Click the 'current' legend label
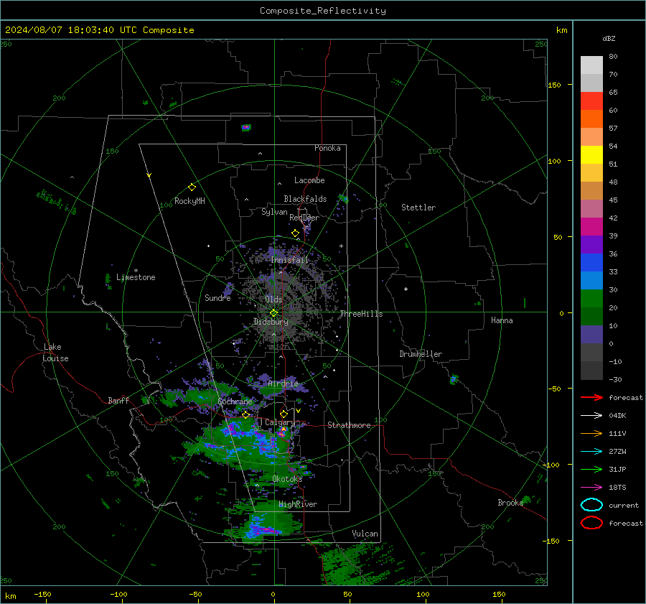The width and height of the screenshot is (646, 604). click(x=624, y=505)
